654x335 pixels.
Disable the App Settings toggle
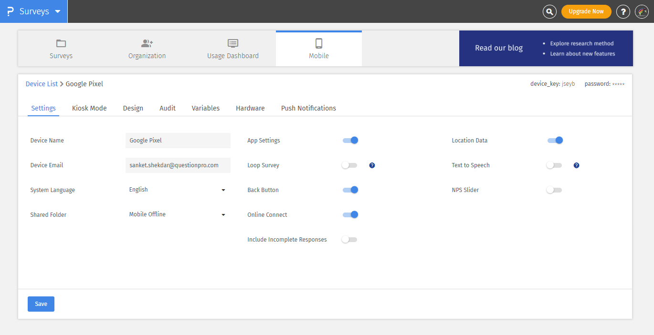pos(350,140)
